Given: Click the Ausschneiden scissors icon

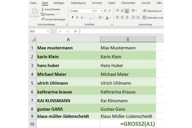Looking at the screenshot, I should click(x=42, y=9).
